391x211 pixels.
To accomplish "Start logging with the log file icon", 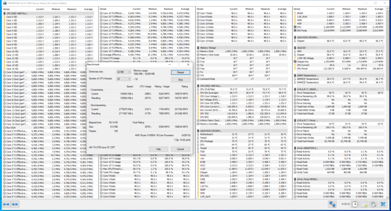I will [364, 204].
